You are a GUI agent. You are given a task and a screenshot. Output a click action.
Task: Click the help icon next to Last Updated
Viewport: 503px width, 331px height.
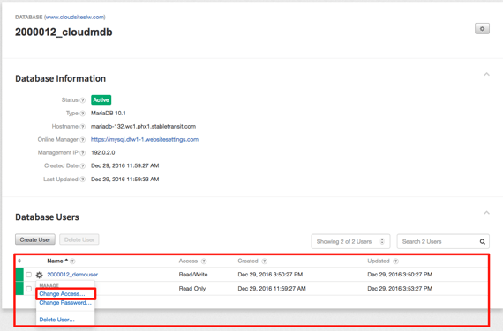pyautogui.click(x=83, y=180)
